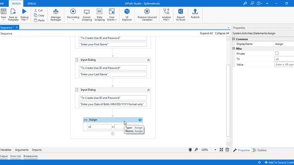The width and height of the screenshot is (294, 165).
Task: Collapse the Misc property section
Action: pyautogui.click(x=234, y=49)
